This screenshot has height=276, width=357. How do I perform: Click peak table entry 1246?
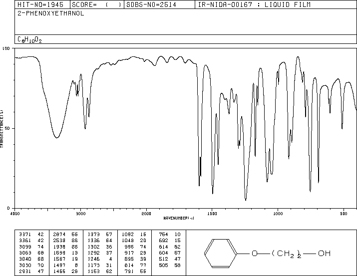click(93, 259)
